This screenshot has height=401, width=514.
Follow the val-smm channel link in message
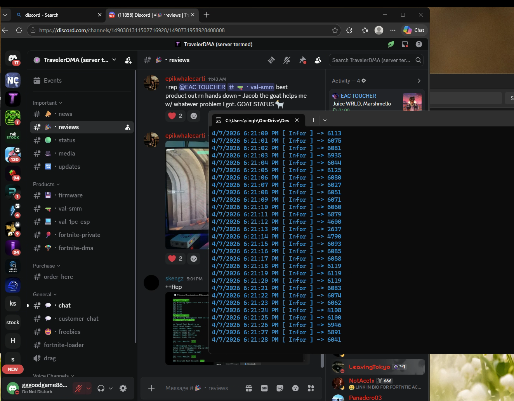251,87
